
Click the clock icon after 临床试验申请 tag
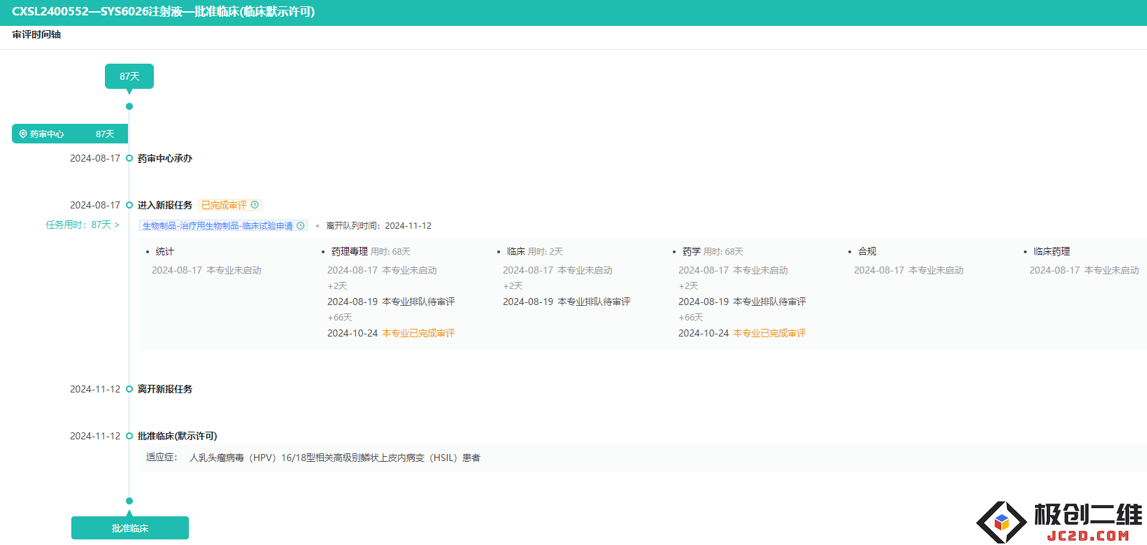301,225
